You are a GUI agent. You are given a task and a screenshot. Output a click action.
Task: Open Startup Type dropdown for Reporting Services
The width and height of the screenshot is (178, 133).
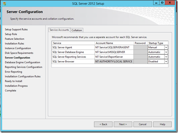tap(166, 57)
